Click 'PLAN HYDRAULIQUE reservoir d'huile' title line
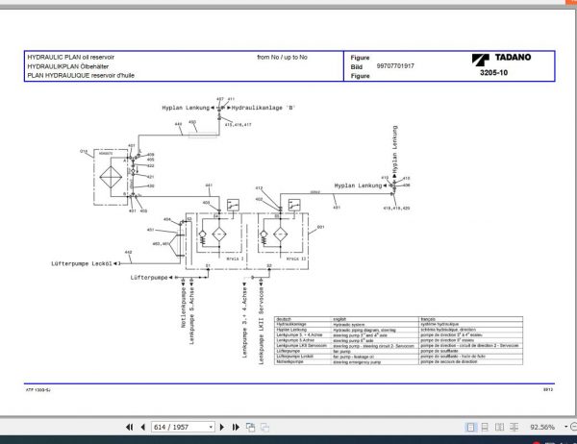The height and width of the screenshot is (444, 577). (x=81, y=75)
